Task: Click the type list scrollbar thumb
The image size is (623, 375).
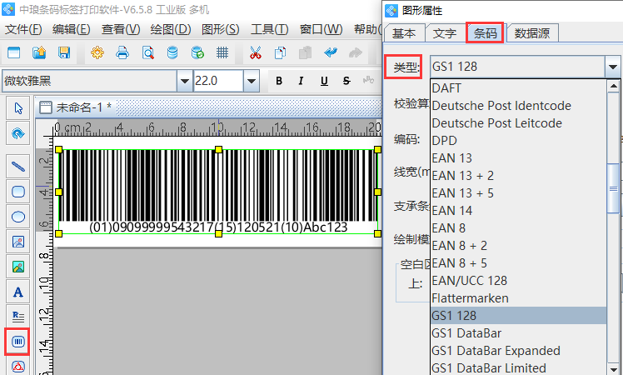Action: tap(614, 188)
